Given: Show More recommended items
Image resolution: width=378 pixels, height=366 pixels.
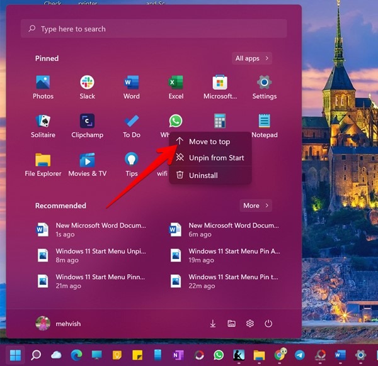Looking at the screenshot, I should 256,206.
